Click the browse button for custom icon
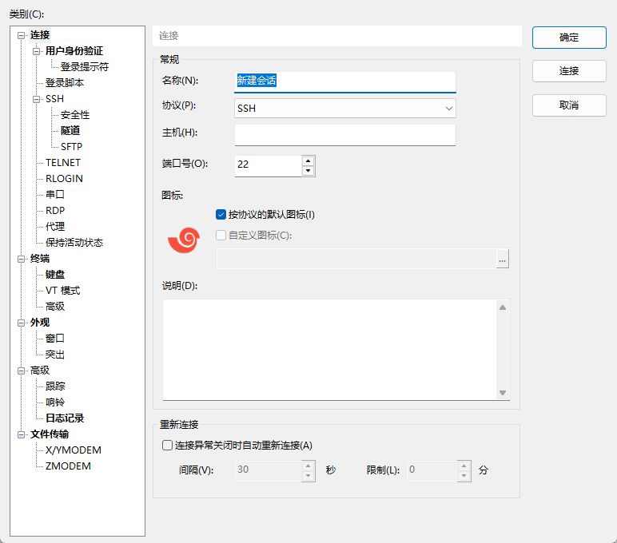The width and height of the screenshot is (617, 543). click(502, 259)
